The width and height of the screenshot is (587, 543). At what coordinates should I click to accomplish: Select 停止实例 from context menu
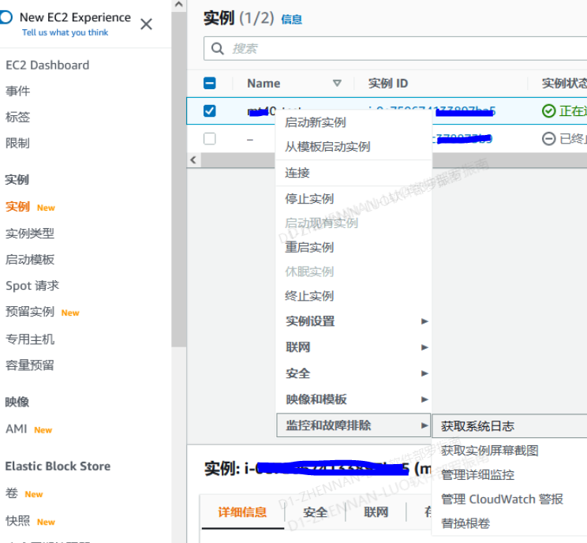tap(309, 199)
